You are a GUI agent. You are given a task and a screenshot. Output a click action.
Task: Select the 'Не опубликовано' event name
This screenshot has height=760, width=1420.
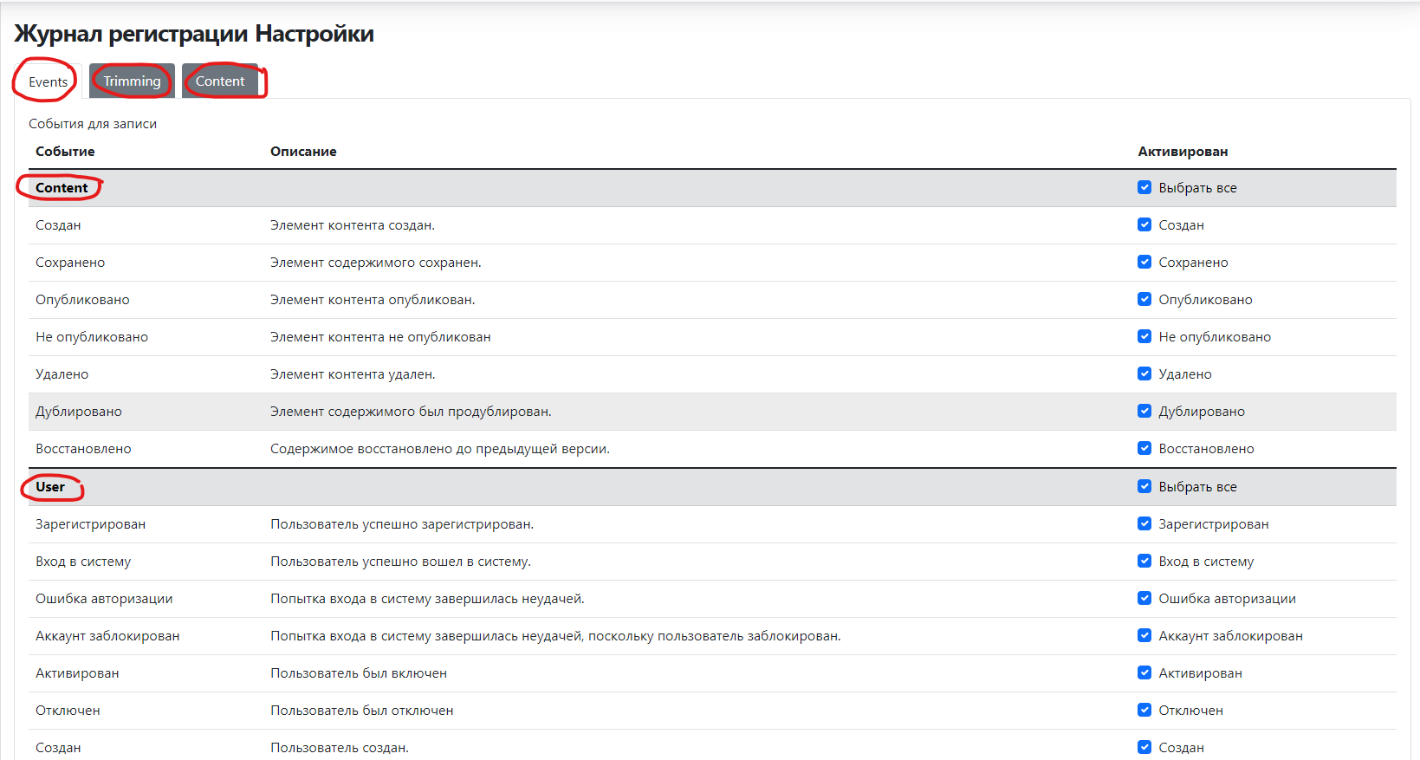(x=92, y=337)
